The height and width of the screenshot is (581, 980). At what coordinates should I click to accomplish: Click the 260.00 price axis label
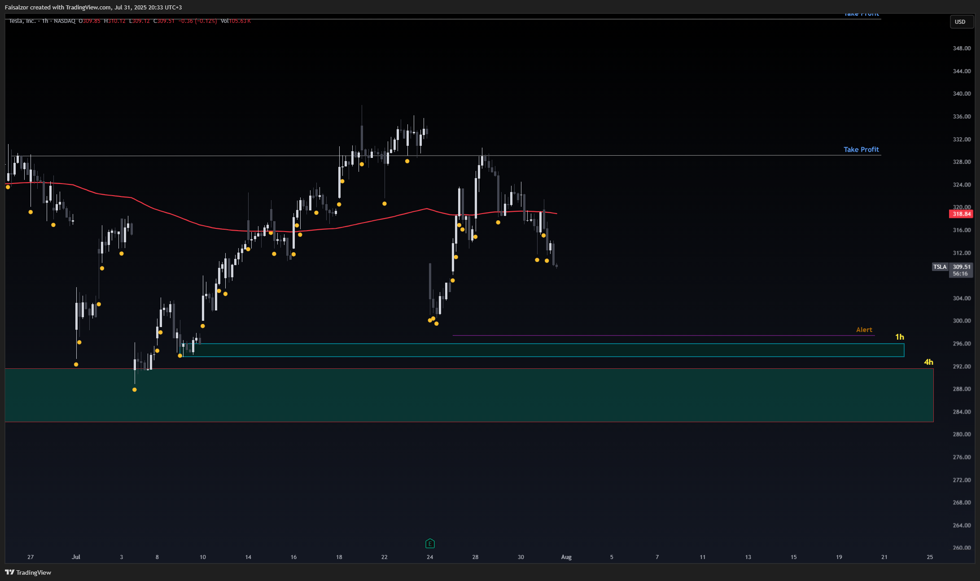962,548
